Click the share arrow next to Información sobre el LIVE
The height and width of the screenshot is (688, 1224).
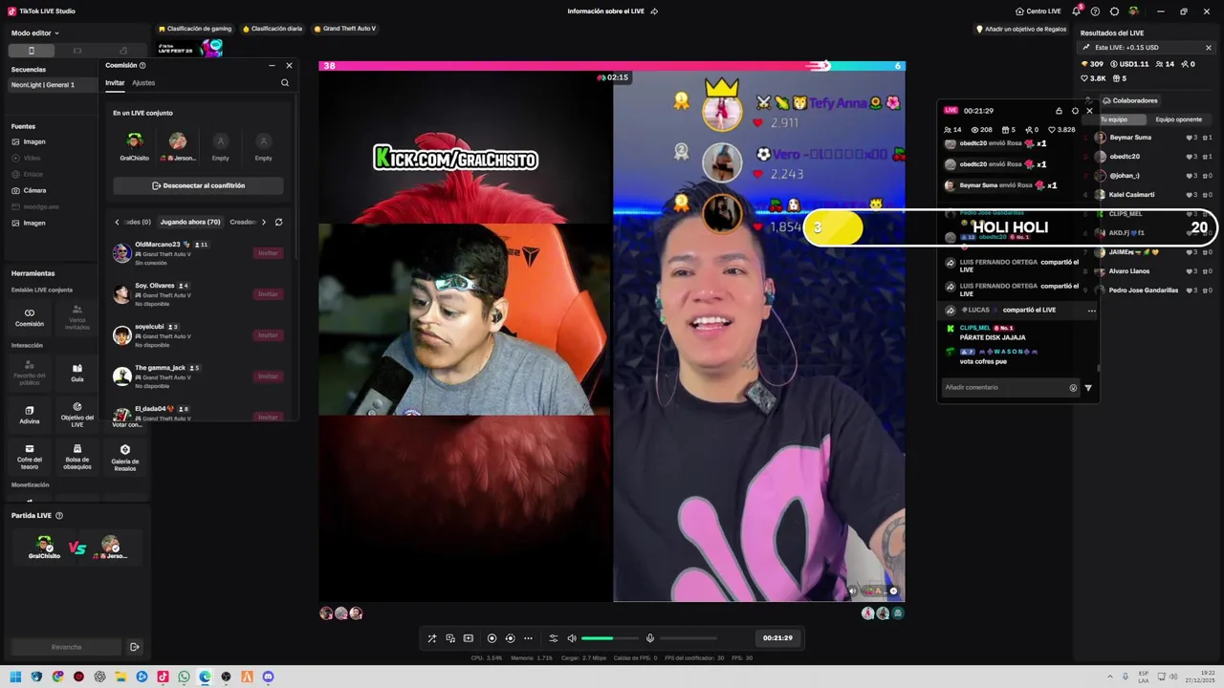654,11
